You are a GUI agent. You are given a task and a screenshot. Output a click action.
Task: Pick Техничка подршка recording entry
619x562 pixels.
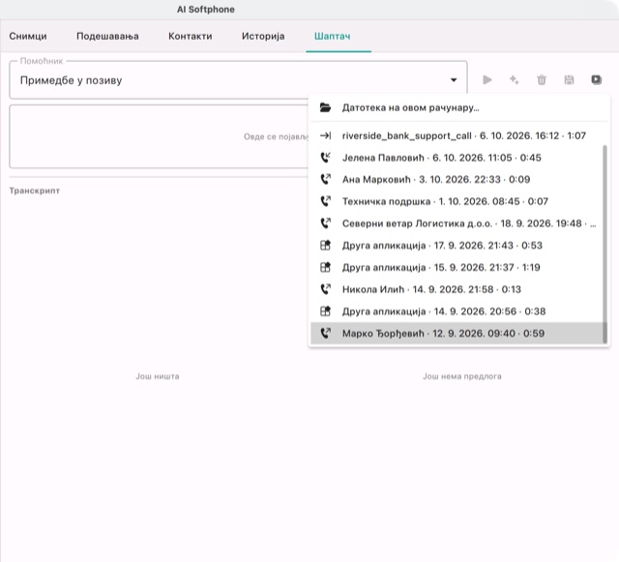tap(457, 201)
